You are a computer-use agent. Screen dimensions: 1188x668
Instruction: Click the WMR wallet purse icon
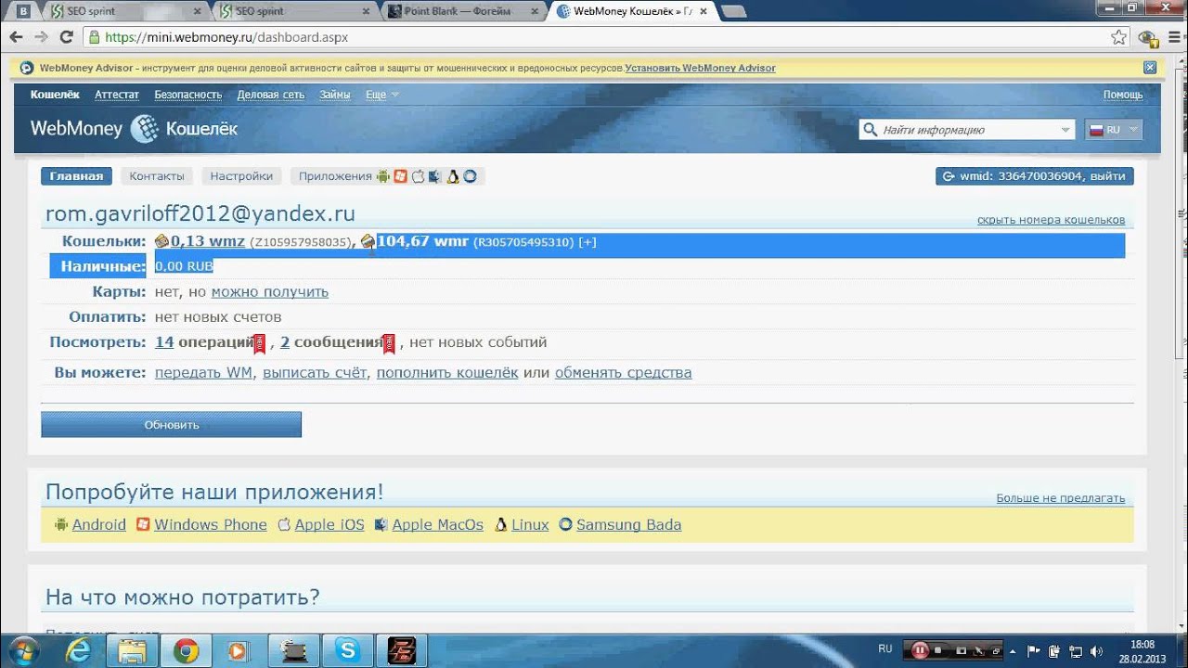[x=368, y=241]
